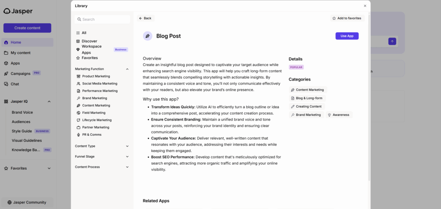Close the Library dialog

tap(365, 6)
